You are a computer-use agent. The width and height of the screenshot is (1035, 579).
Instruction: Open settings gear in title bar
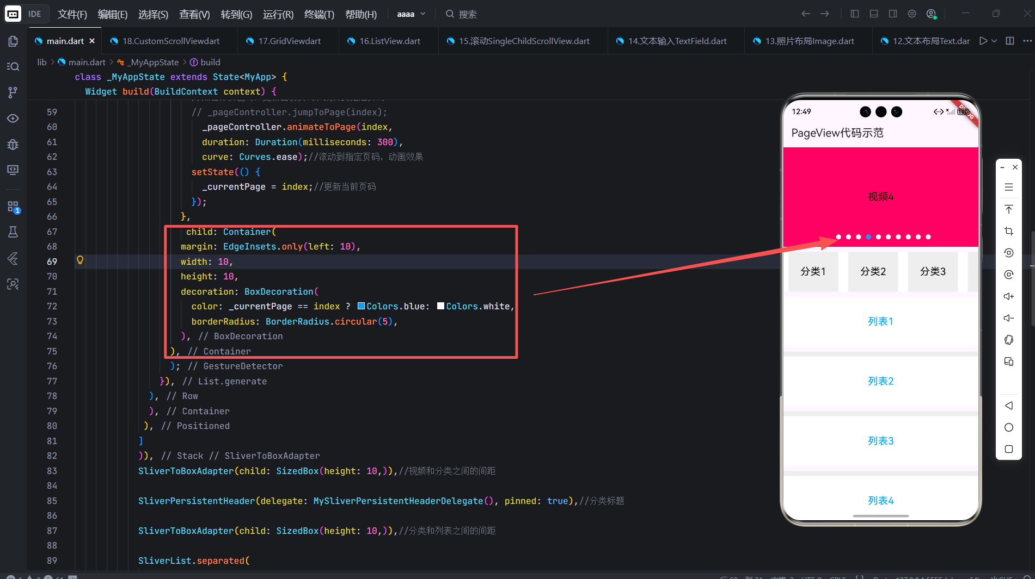[912, 14]
